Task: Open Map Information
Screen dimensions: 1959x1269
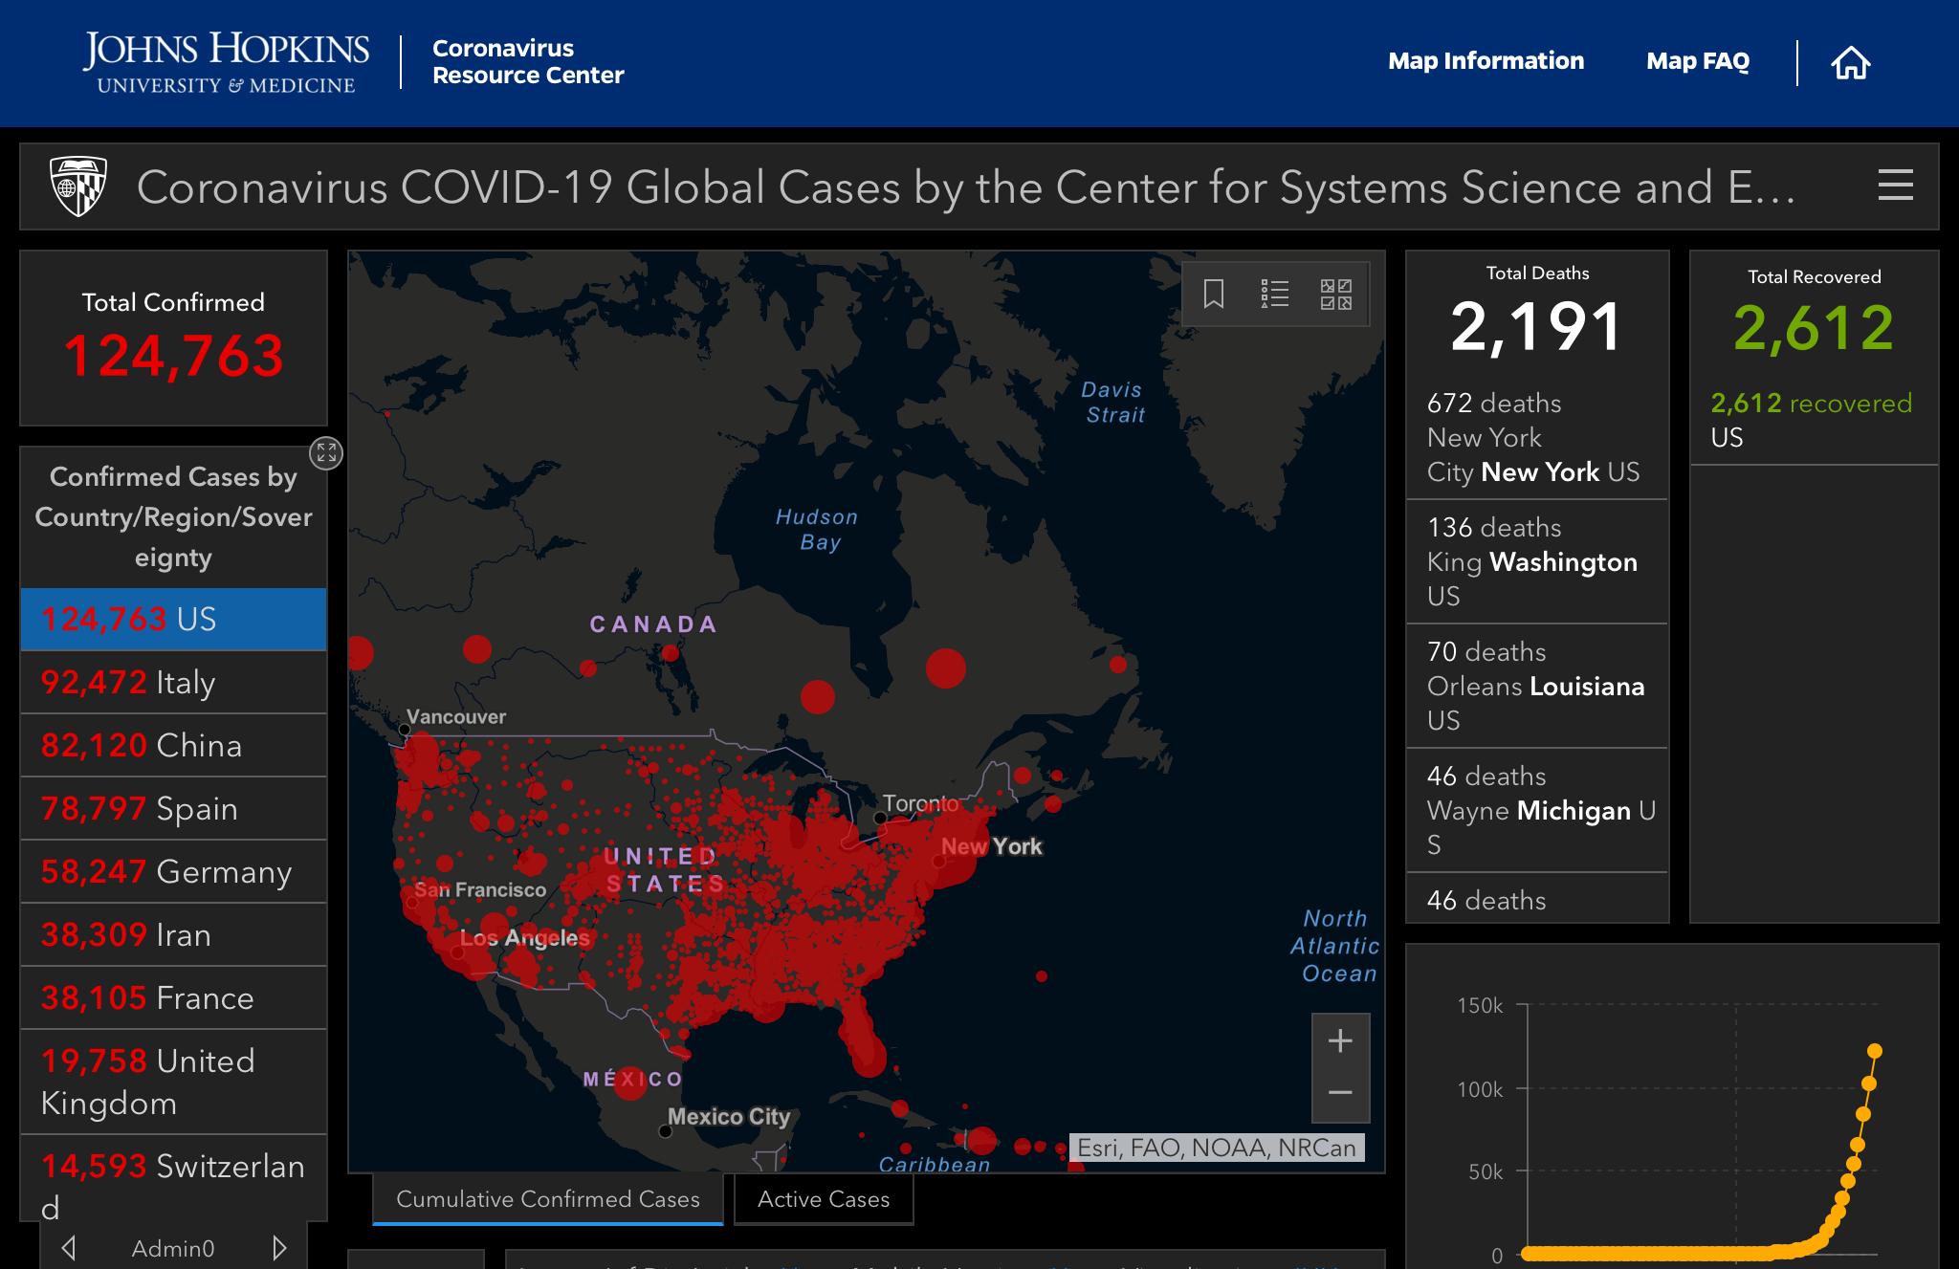Action: coord(1486,61)
